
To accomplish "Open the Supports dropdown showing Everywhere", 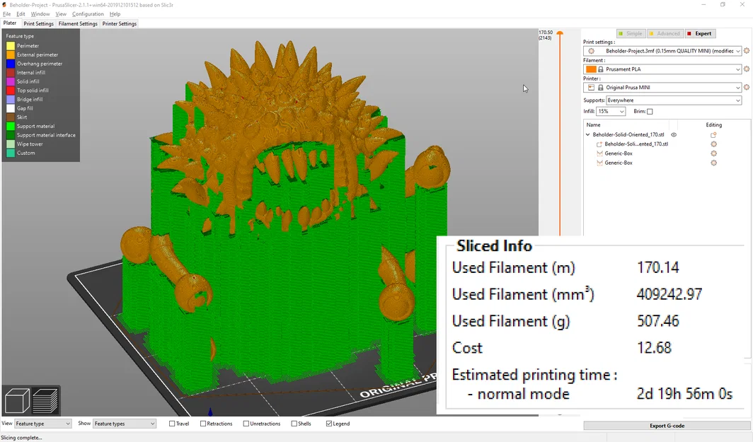I will click(x=674, y=100).
